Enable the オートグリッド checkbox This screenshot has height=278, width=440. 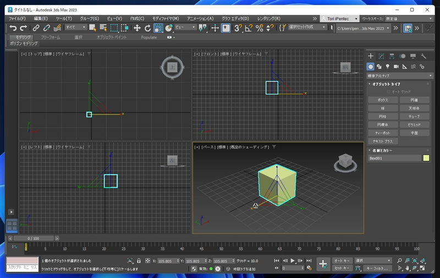click(x=388, y=91)
